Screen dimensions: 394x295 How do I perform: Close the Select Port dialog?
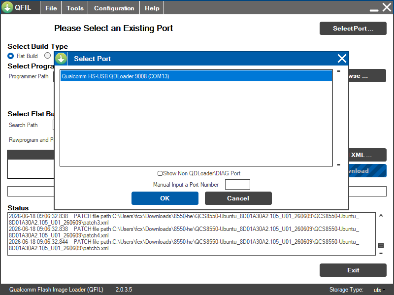(342, 59)
